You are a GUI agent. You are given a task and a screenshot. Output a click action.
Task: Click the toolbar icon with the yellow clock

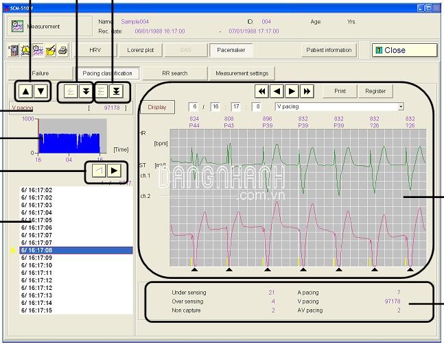coord(25,50)
